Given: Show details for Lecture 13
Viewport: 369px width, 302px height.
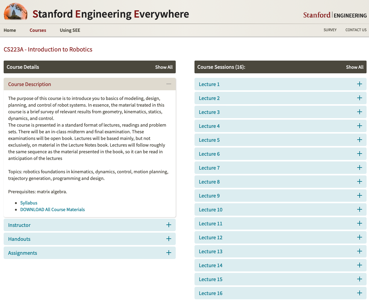Looking at the screenshot, I should click(280, 251).
